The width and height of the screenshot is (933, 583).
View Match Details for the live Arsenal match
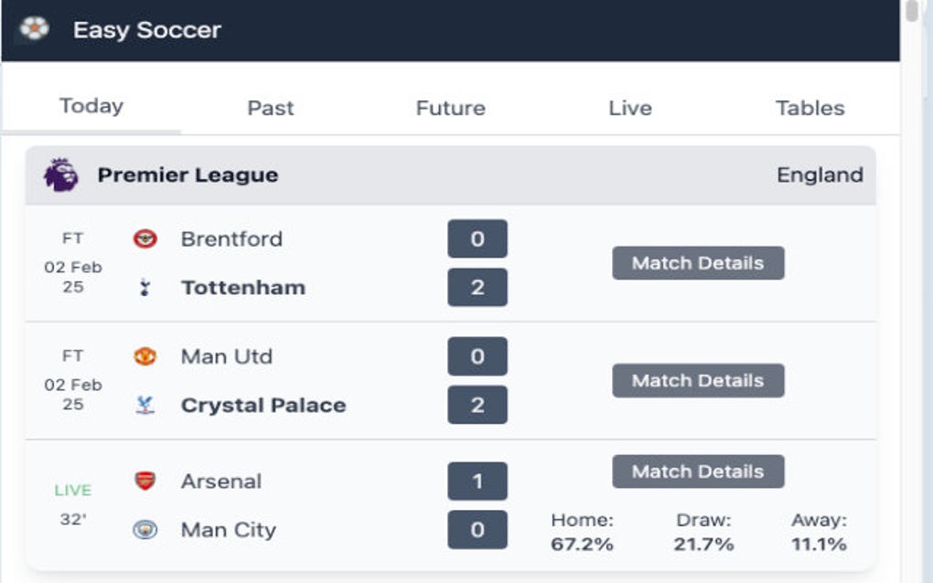[x=697, y=472]
